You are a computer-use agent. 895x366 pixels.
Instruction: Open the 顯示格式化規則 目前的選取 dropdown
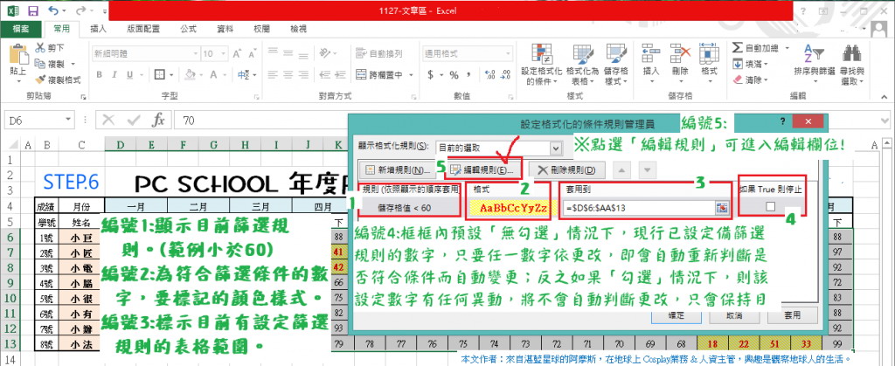[555, 148]
